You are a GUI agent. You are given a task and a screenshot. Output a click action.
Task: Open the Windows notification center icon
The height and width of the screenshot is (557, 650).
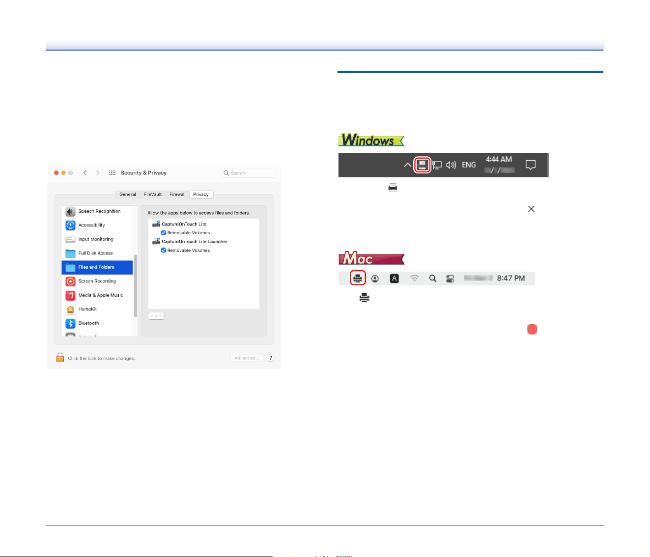point(531,165)
